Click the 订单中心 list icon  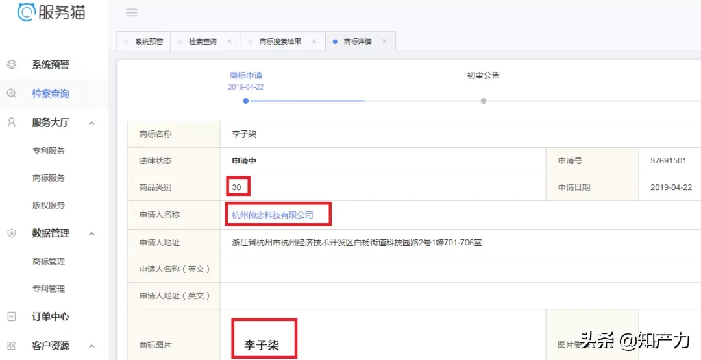(12, 317)
